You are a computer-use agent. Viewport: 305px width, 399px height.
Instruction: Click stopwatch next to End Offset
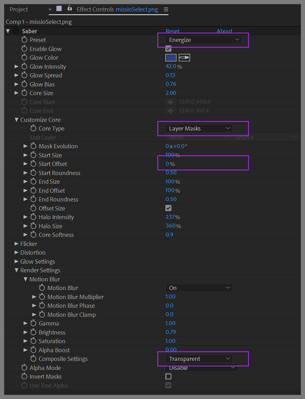(33, 190)
